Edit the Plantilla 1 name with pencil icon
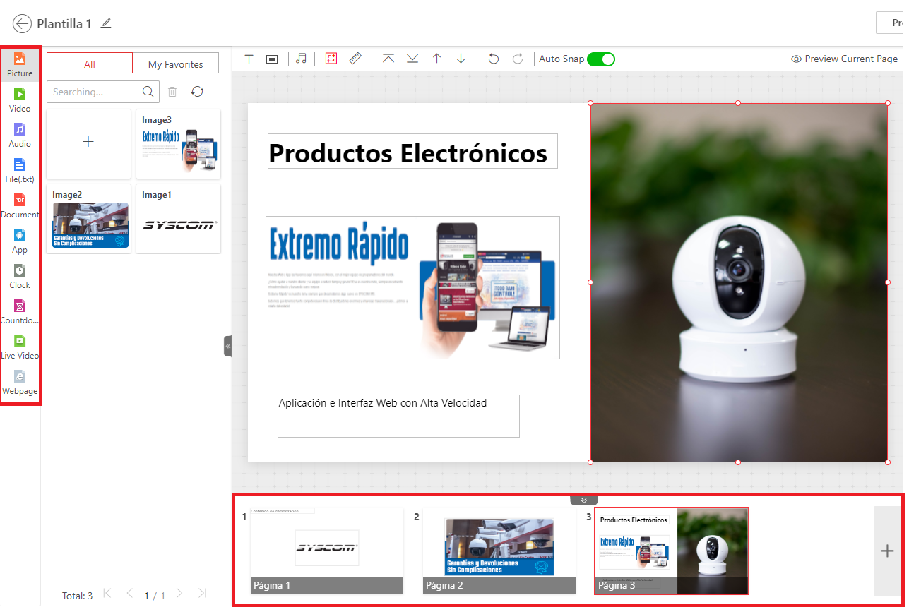The width and height of the screenshot is (909, 612). tap(106, 23)
